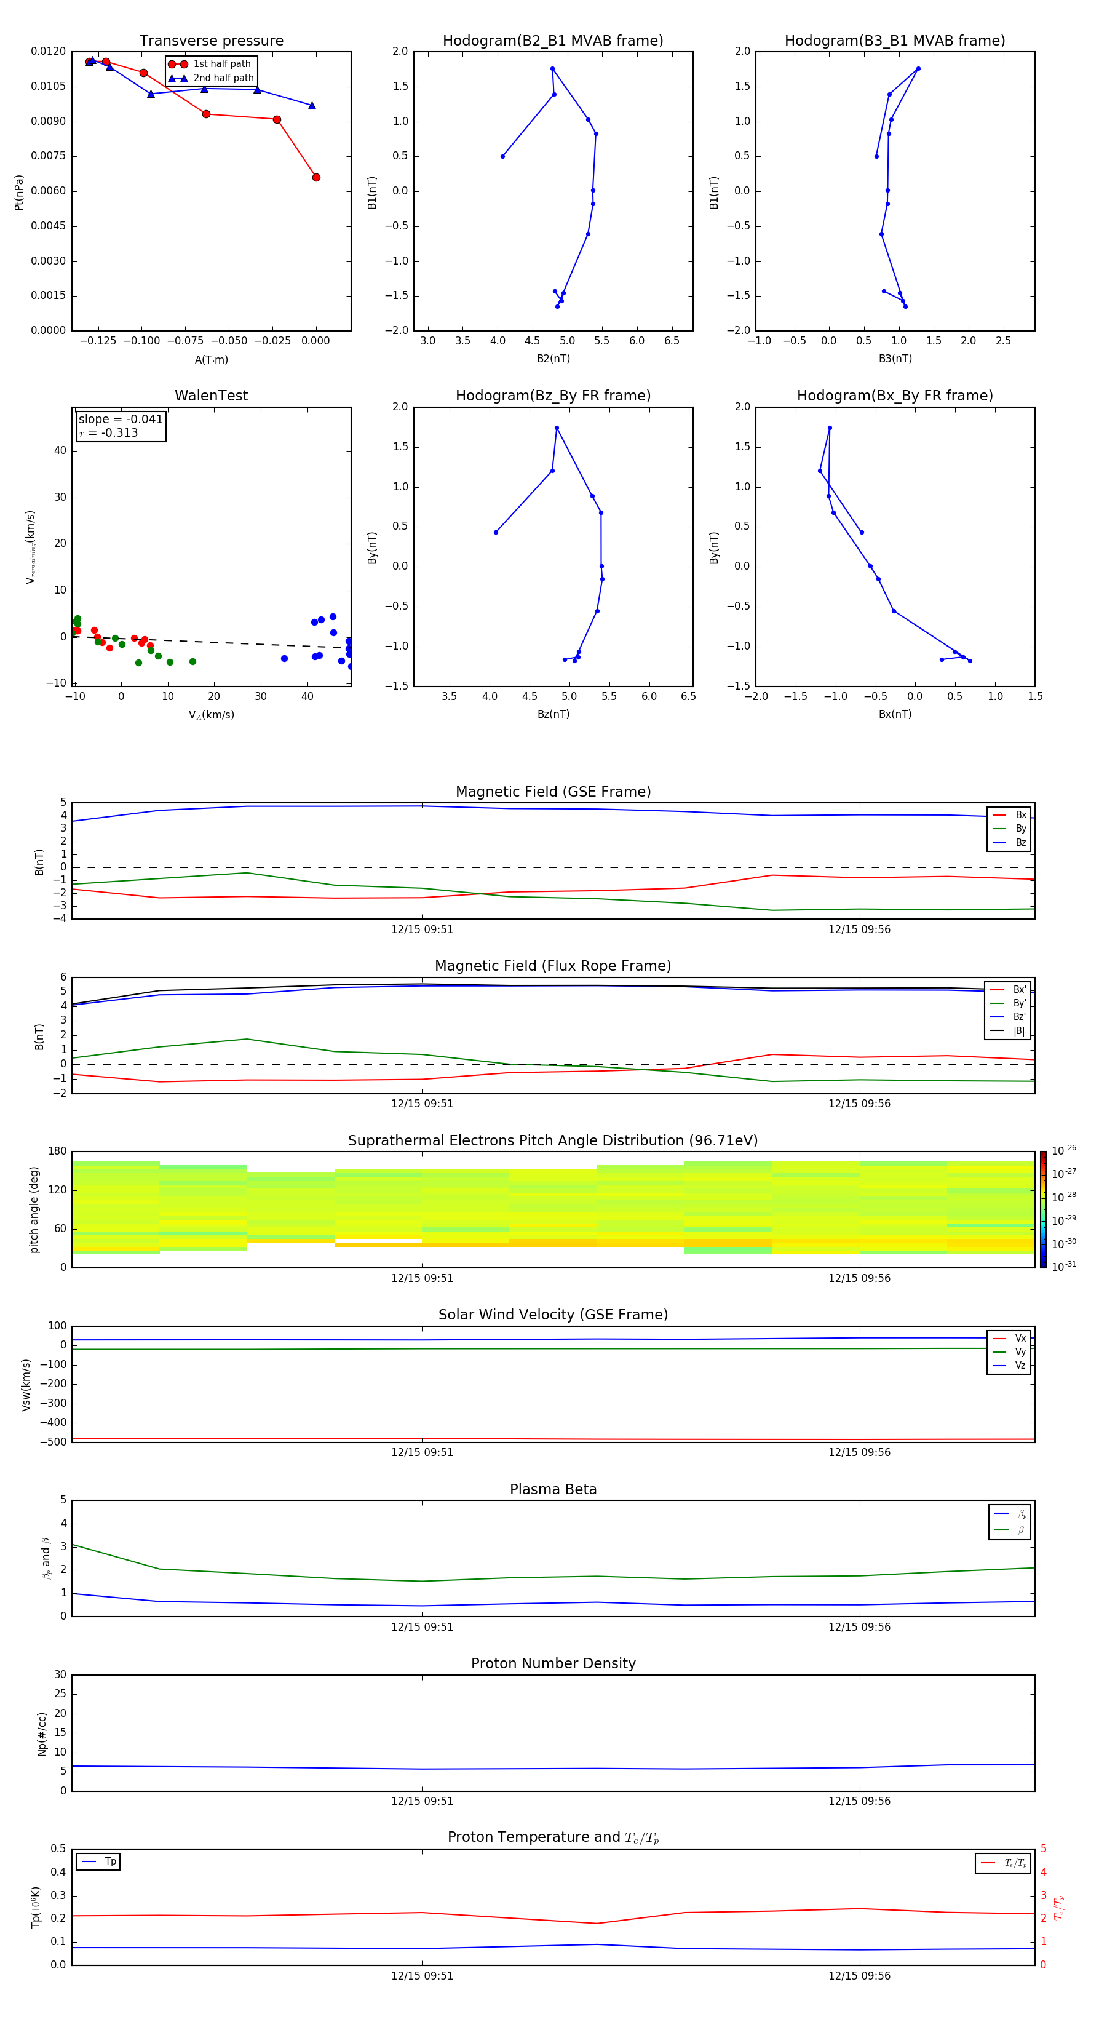Click the Magnetic Field (Flux Rope Frame) title
1107x2030 pixels.
tap(553, 966)
